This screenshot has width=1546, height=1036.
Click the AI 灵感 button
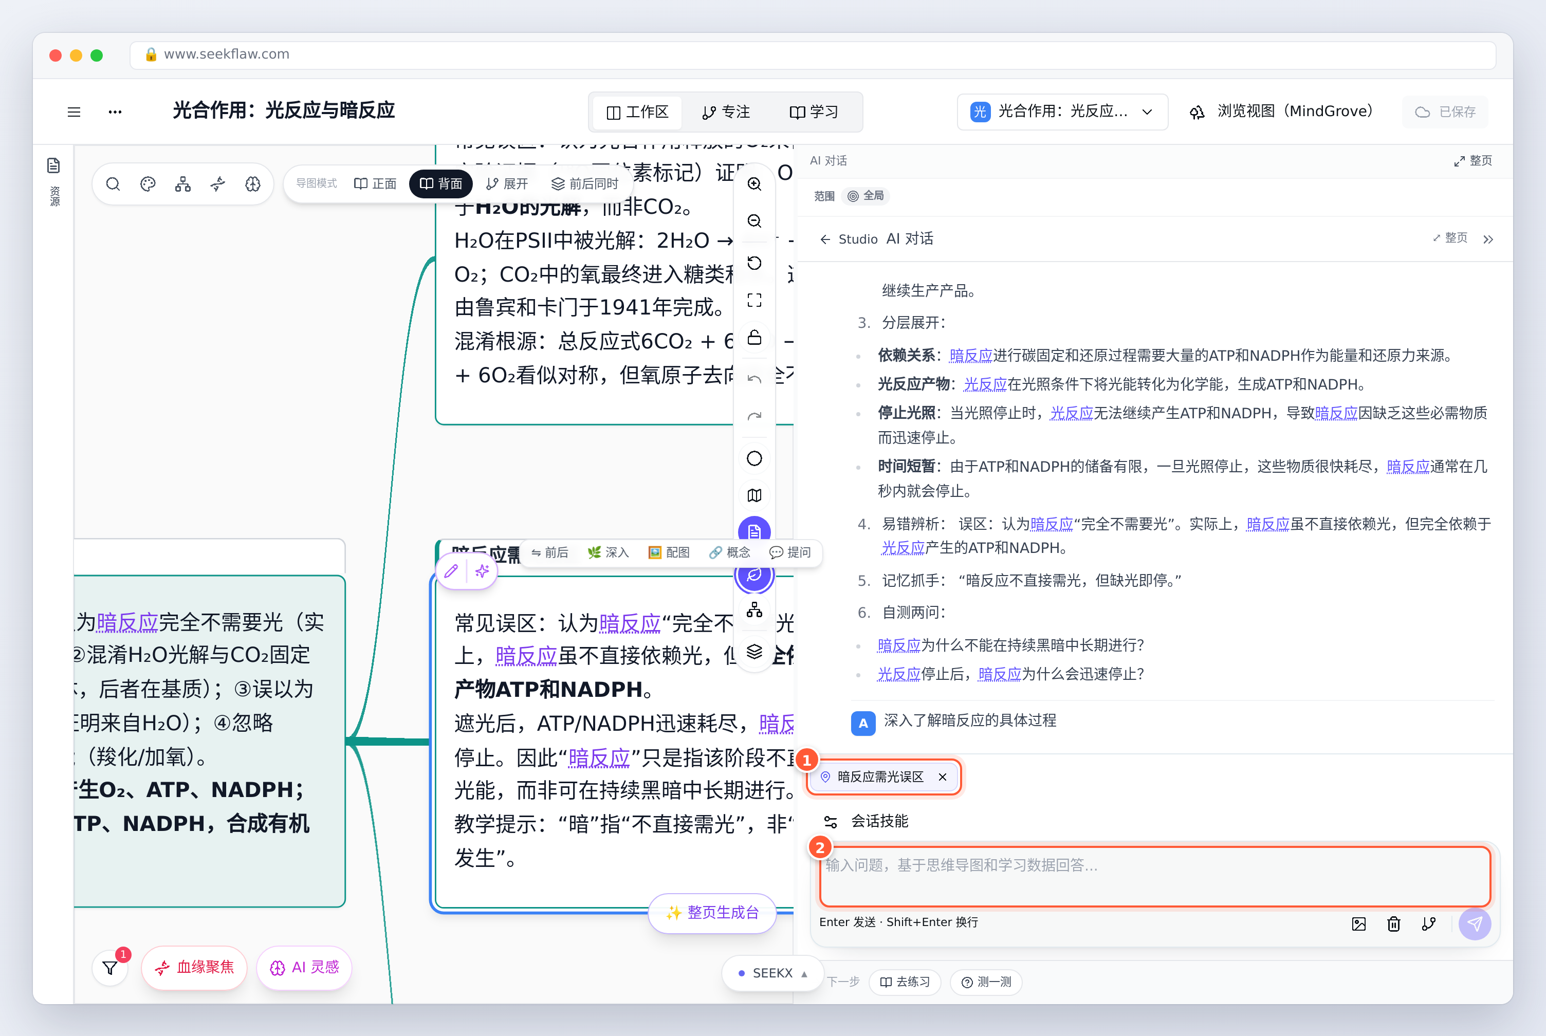click(x=304, y=968)
